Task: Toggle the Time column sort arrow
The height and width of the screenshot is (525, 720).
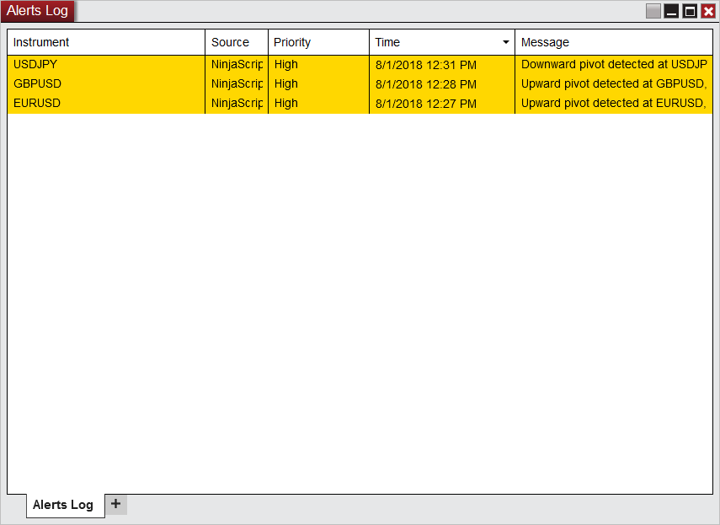Action: coord(505,42)
